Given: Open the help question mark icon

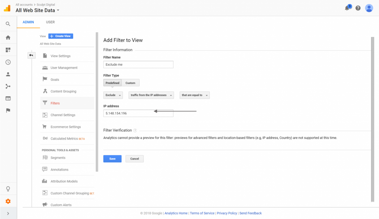Looking at the screenshot, I should coord(358,8).
